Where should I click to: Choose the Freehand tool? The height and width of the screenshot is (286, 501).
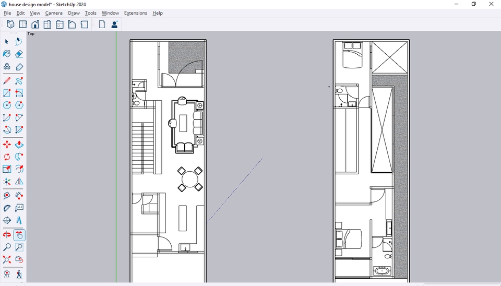click(19, 81)
